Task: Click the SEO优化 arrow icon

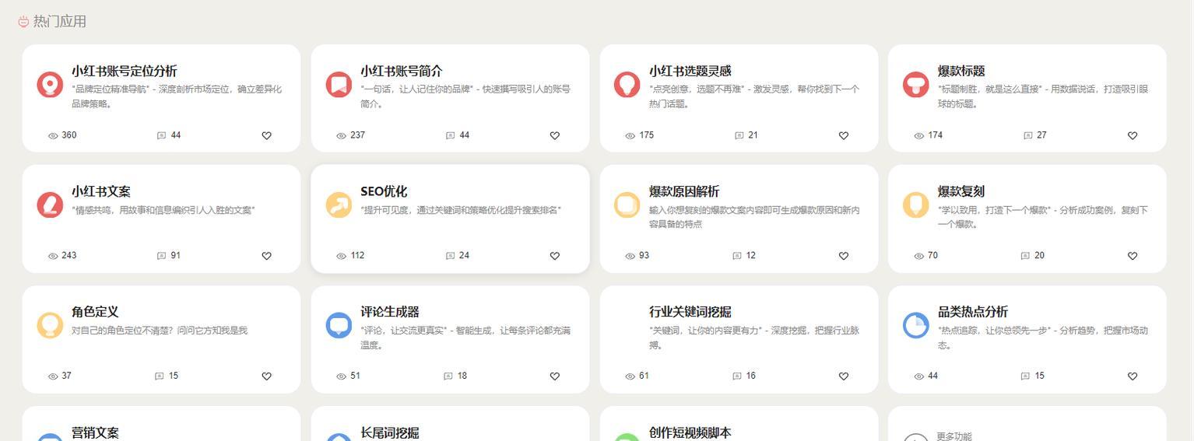Action: (x=339, y=205)
